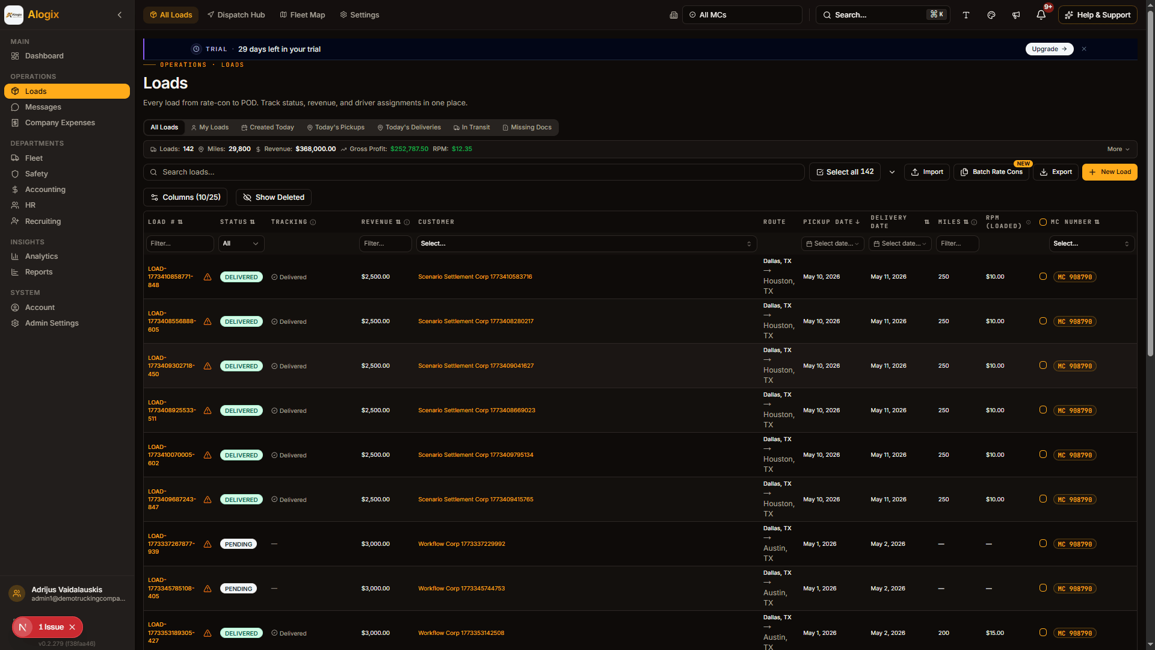
Task: Click the Miles column info icon
Action: point(974,222)
